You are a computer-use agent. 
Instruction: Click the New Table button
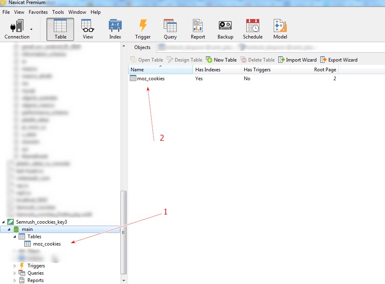point(221,60)
